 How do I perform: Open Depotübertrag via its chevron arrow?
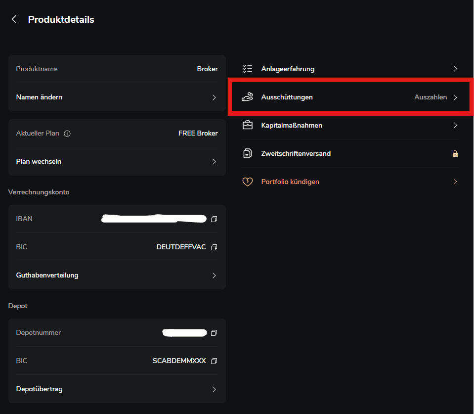[x=214, y=389]
